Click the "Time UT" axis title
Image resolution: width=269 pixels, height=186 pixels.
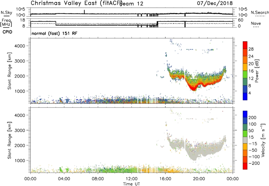pos(131,184)
